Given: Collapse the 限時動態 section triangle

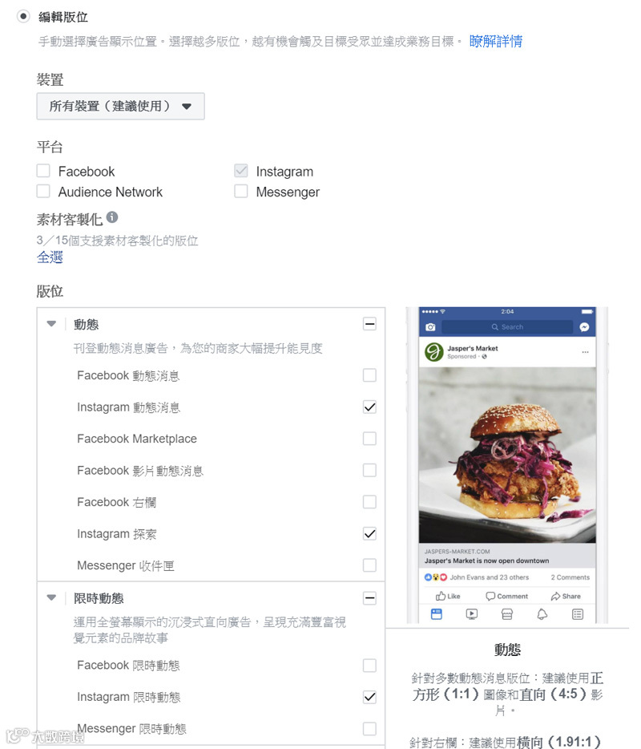Looking at the screenshot, I should click(51, 597).
